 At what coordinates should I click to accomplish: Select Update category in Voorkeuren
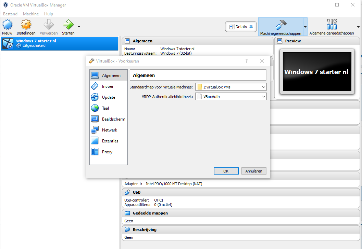pyautogui.click(x=109, y=97)
